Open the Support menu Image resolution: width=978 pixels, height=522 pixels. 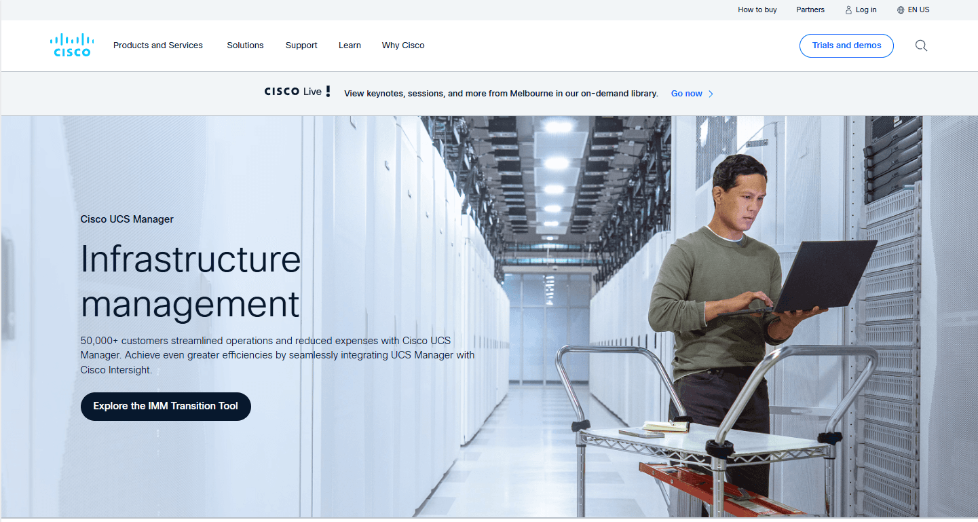pos(301,45)
